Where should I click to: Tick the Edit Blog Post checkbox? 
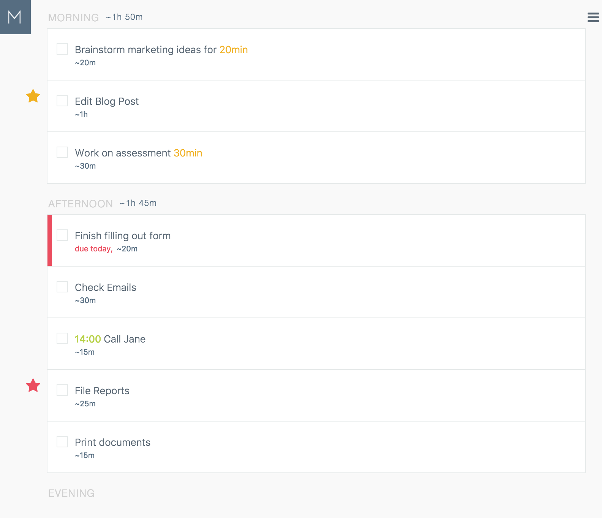coord(62,101)
